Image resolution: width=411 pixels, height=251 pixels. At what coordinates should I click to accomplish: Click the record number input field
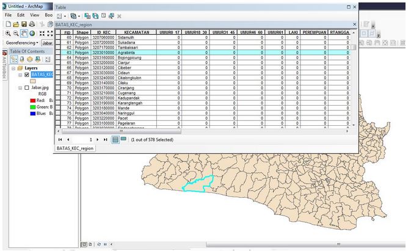click(x=83, y=140)
